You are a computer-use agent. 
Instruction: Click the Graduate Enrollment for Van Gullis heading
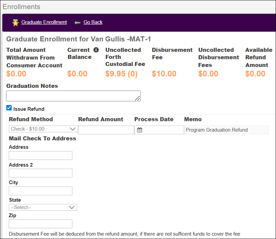coord(78,39)
